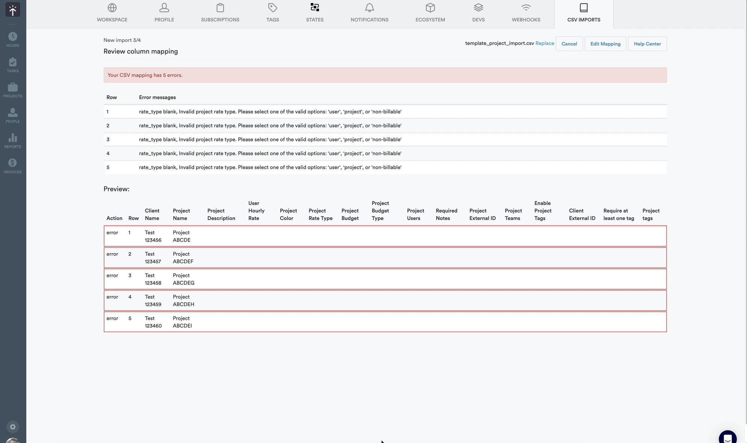
Task: Click the Replace file link
Action: (x=544, y=43)
